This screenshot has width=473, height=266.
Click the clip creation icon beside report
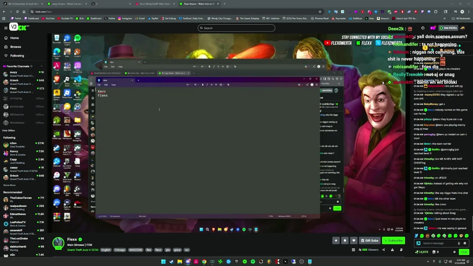coord(401,250)
